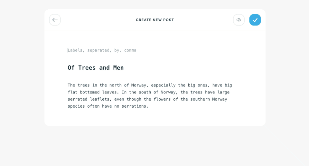
Task: Click the "CREATE NEW POST" header text
Action: [155, 20]
